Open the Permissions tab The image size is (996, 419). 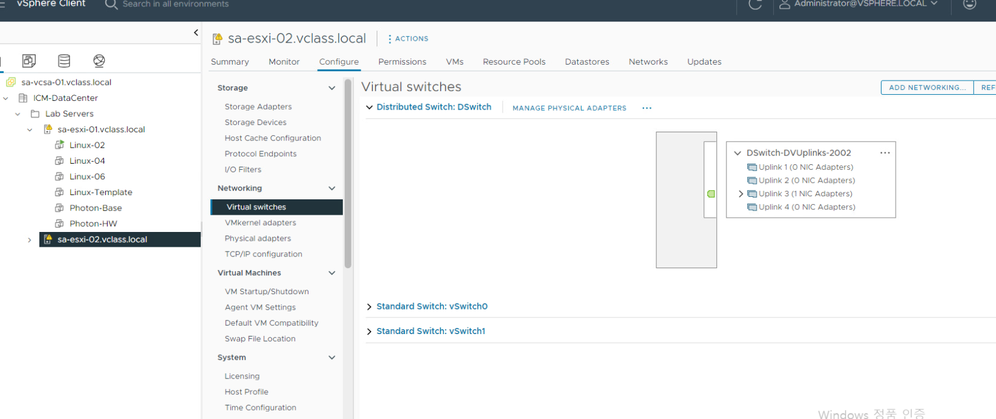402,62
